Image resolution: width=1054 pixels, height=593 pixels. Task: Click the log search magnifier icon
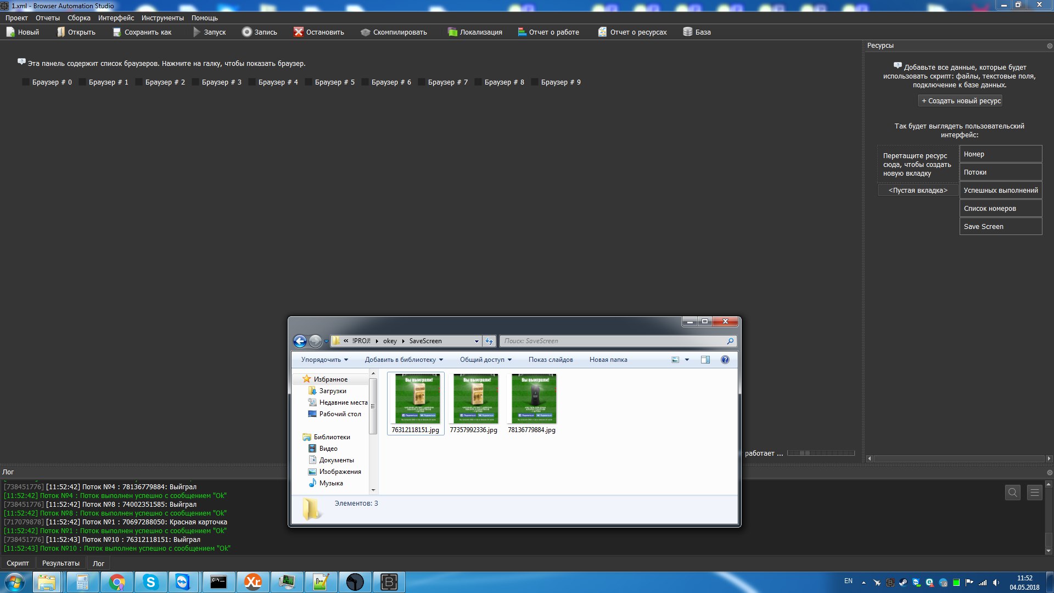(1013, 493)
